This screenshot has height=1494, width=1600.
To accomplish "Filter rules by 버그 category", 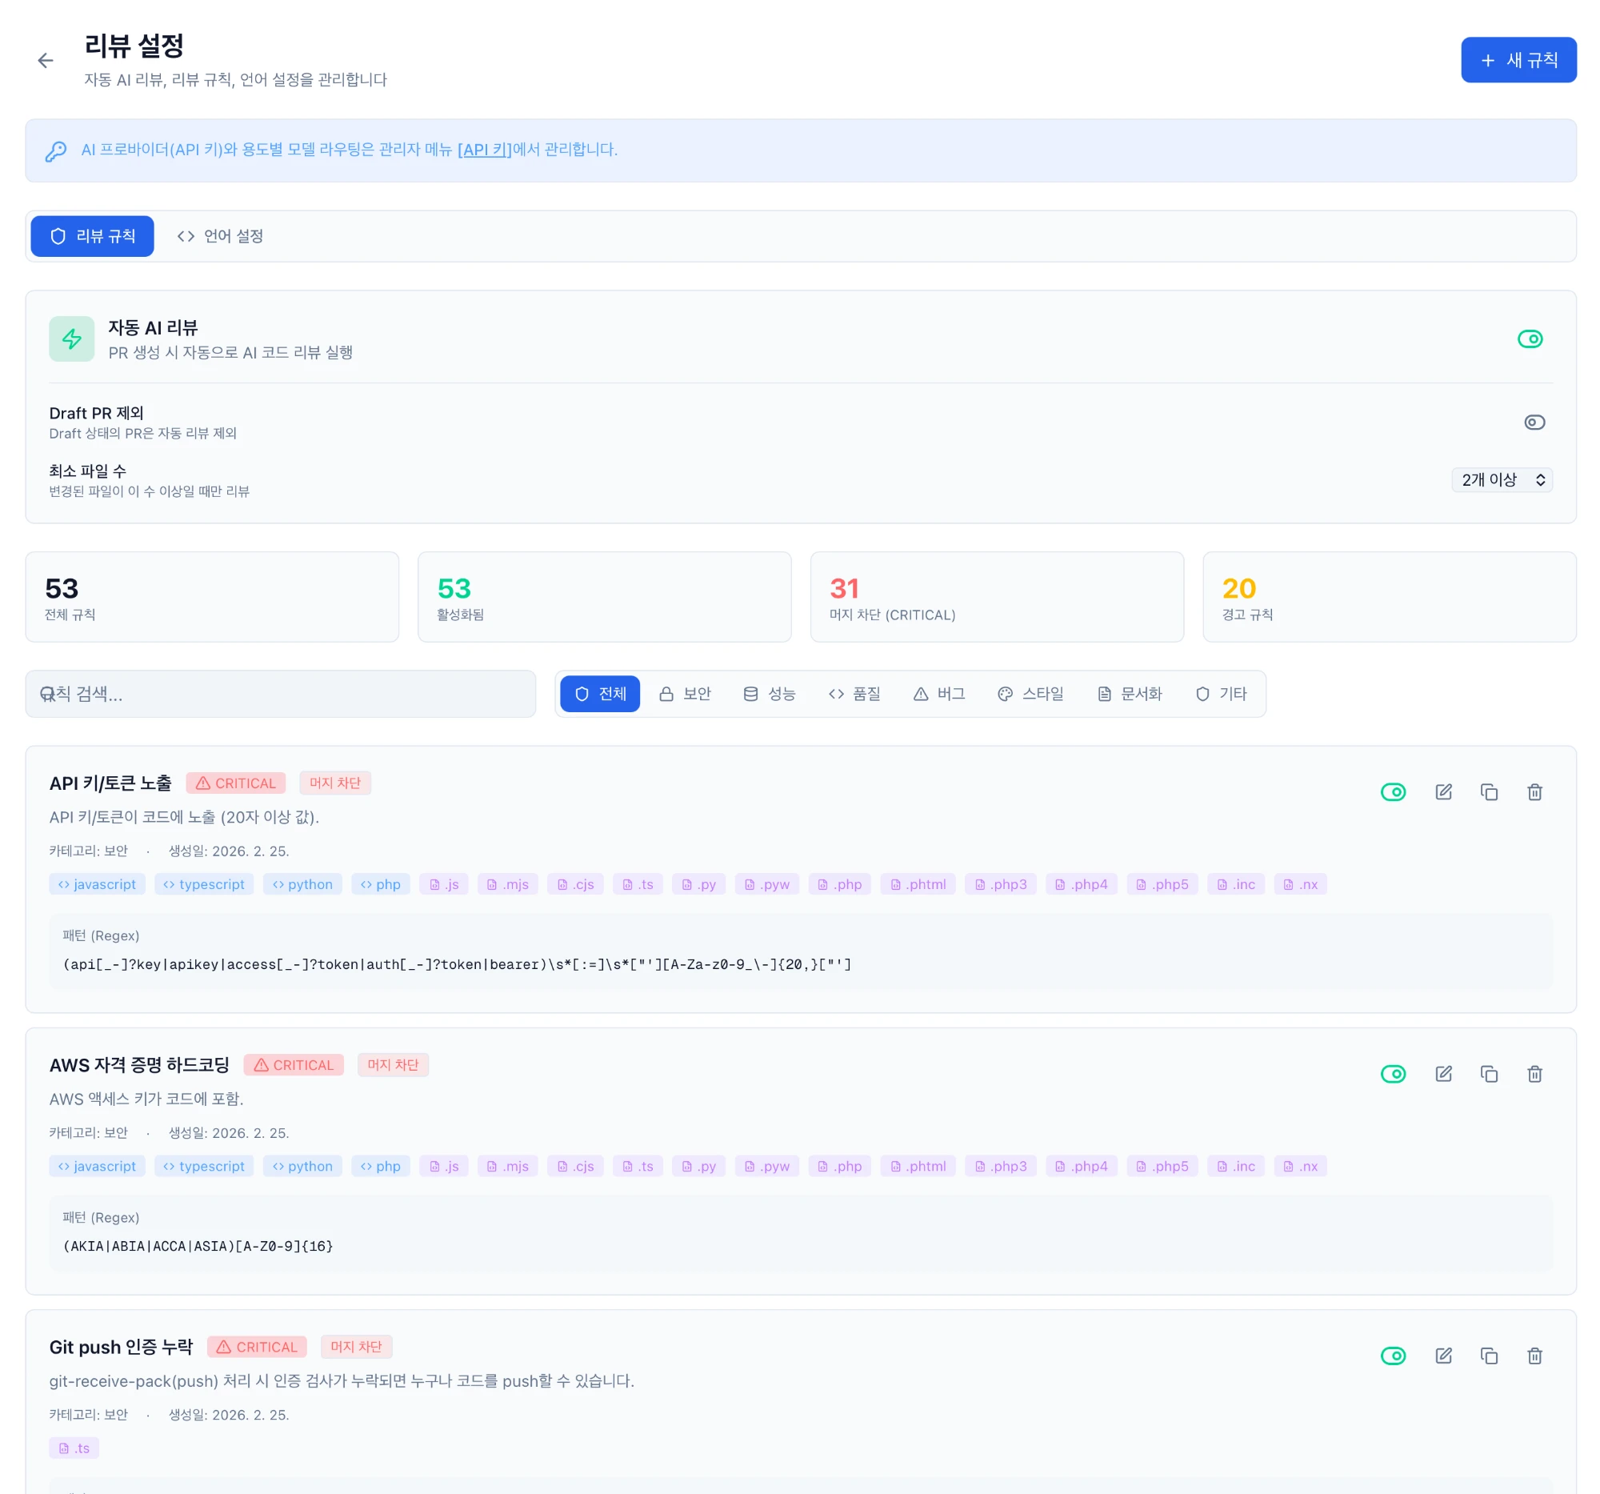I will coord(938,694).
